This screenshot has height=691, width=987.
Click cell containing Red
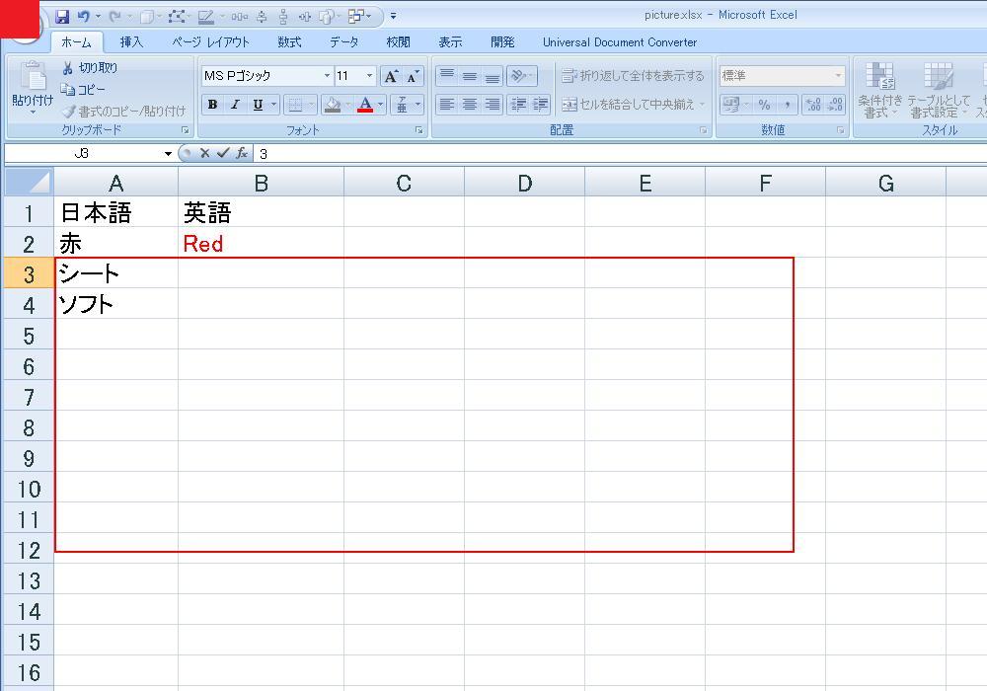coord(262,243)
